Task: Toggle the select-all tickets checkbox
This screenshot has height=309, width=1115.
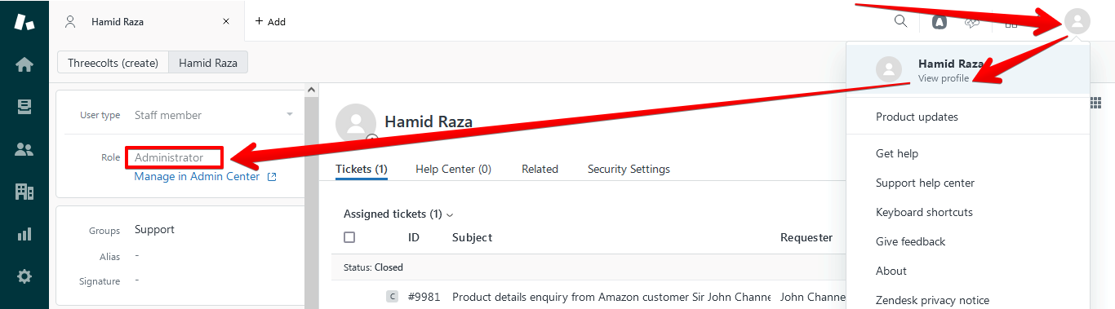Action: (x=349, y=237)
